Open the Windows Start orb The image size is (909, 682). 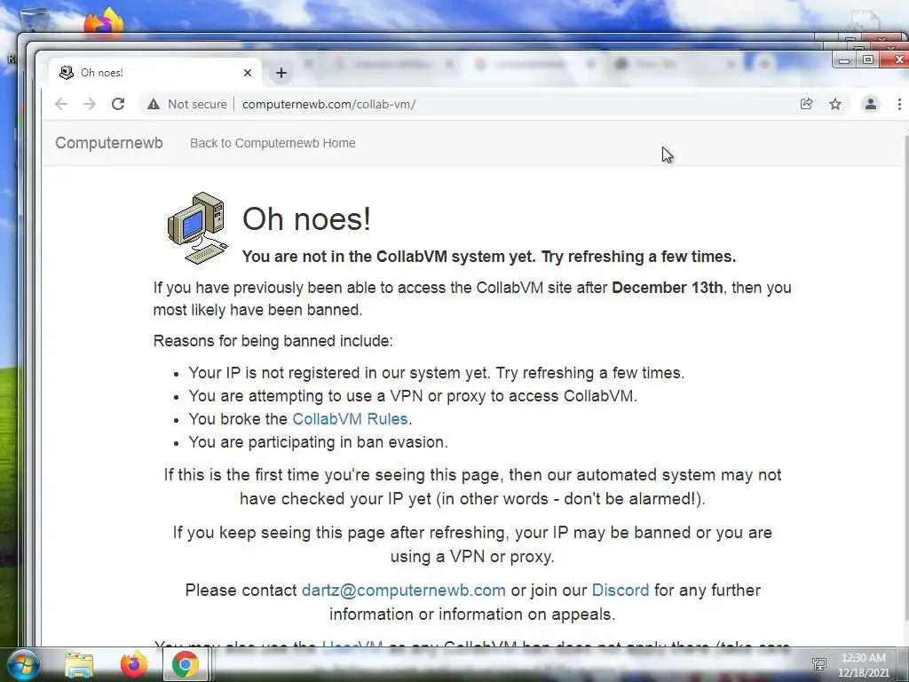click(24, 664)
